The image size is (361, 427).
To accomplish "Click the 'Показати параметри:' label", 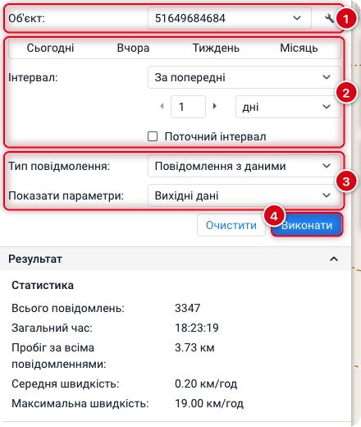I will click(x=66, y=195).
